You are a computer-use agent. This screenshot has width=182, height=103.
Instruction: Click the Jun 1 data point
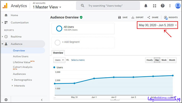[x=94, y=78]
